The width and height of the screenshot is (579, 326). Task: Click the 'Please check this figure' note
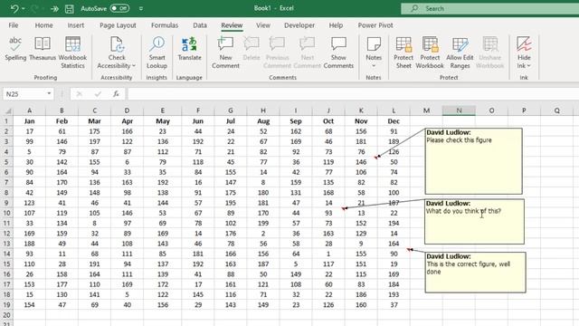474,161
